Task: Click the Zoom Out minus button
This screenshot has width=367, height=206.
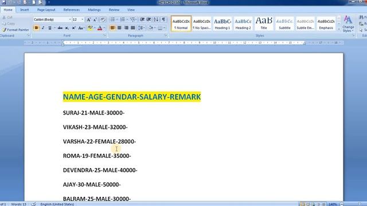Action: 342,204
